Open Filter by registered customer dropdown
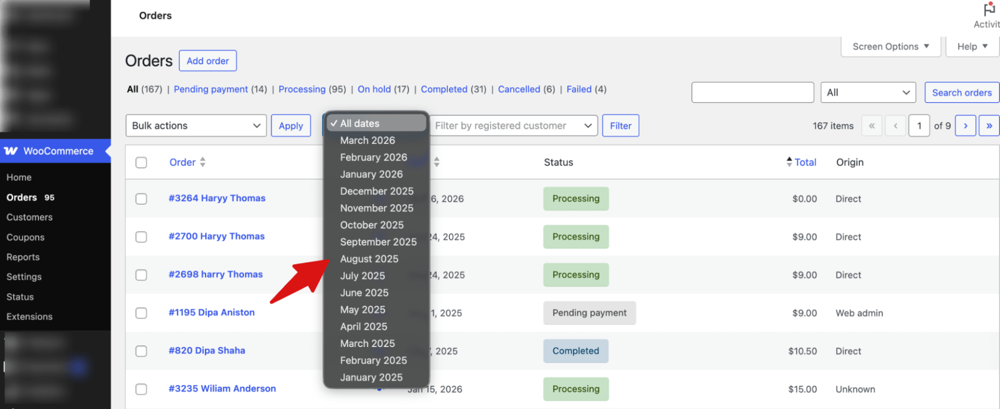The height and width of the screenshot is (409, 1000). click(513, 125)
